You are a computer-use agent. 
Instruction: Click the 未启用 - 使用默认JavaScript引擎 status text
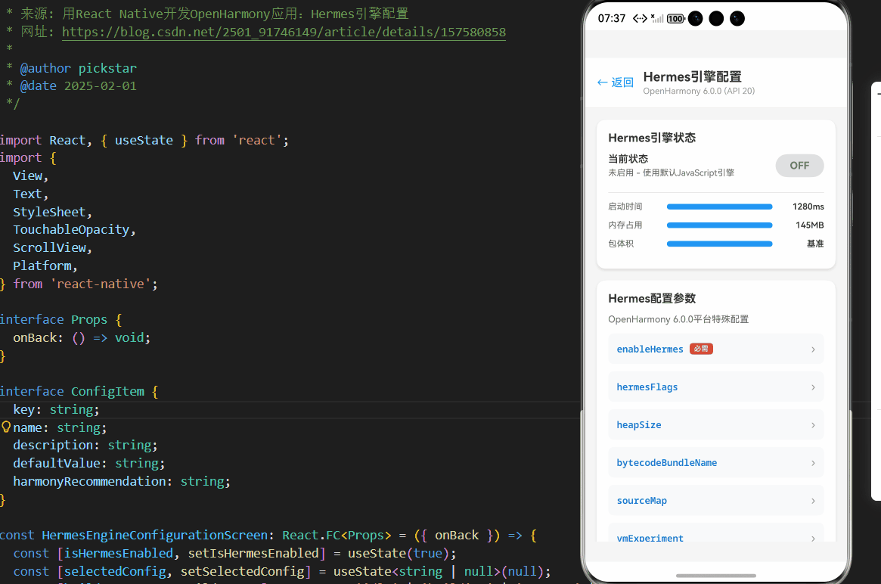click(671, 172)
